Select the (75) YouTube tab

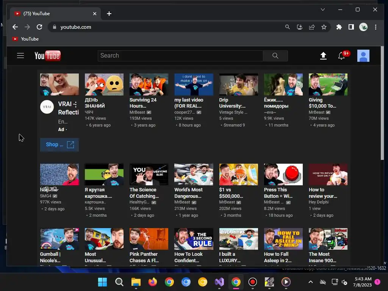[55, 14]
